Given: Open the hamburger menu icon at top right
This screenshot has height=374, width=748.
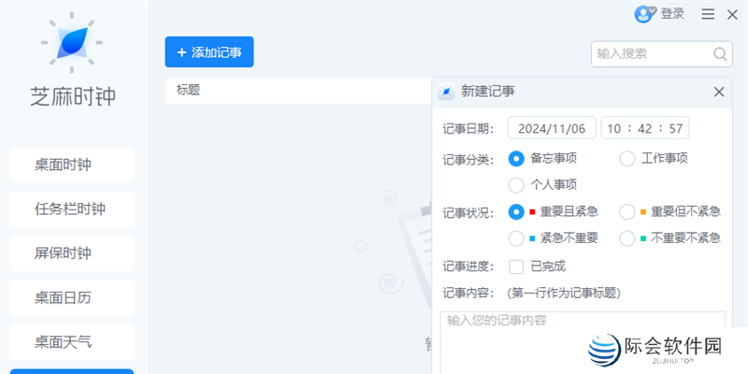Looking at the screenshot, I should click(708, 15).
